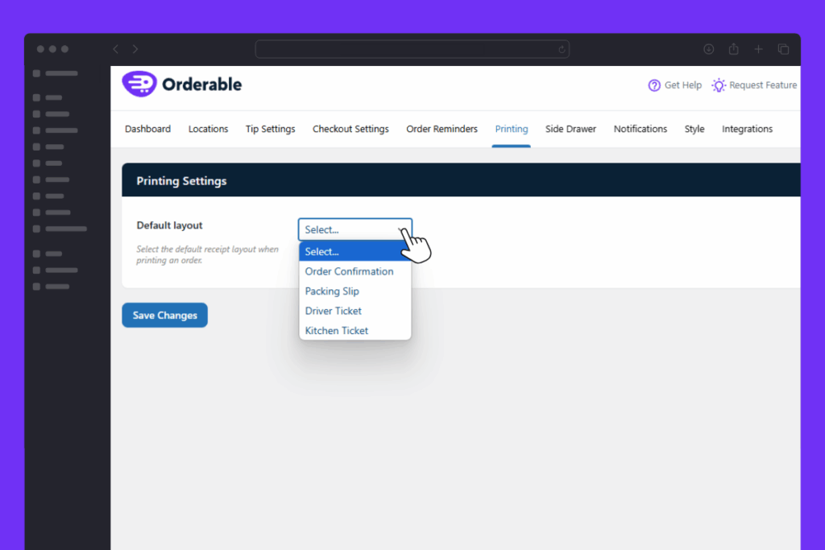Click the Get Help question mark icon
This screenshot has height=550, width=825.
point(654,85)
